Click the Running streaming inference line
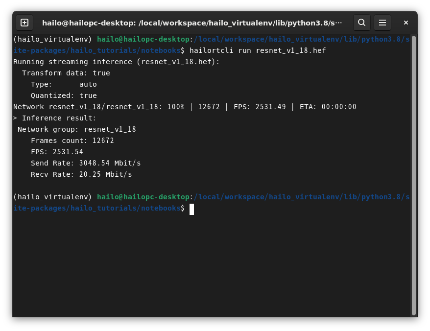The width and height of the screenshot is (430, 331). coord(116,62)
